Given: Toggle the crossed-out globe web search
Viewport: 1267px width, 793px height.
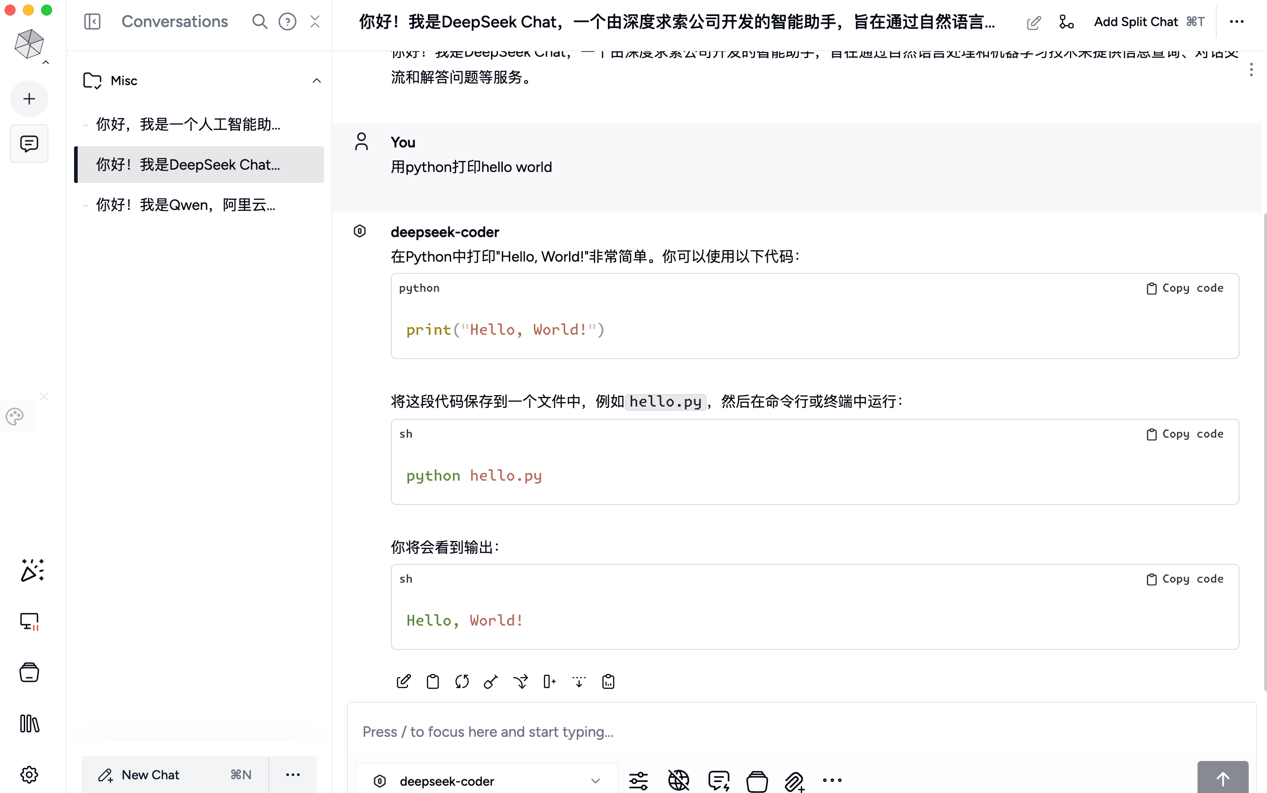Looking at the screenshot, I should pos(678,781).
